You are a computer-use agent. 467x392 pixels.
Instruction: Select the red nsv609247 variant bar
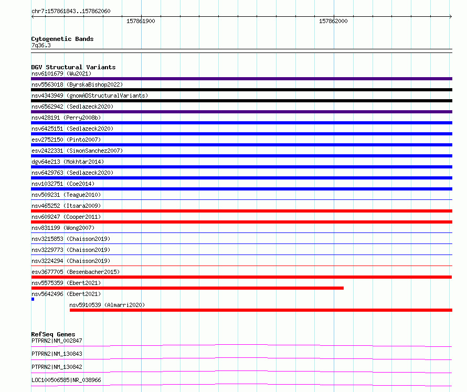(241, 222)
